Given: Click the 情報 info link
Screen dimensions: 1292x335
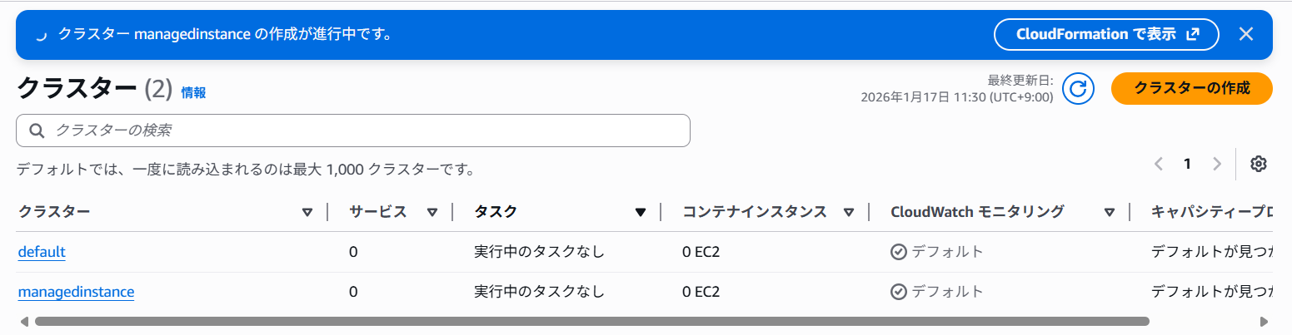Looking at the screenshot, I should (x=193, y=93).
